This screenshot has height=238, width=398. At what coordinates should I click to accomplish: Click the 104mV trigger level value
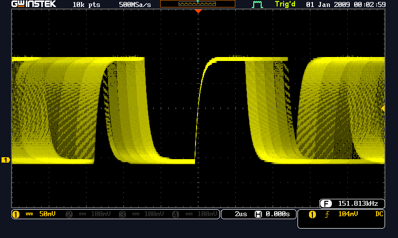click(x=347, y=214)
